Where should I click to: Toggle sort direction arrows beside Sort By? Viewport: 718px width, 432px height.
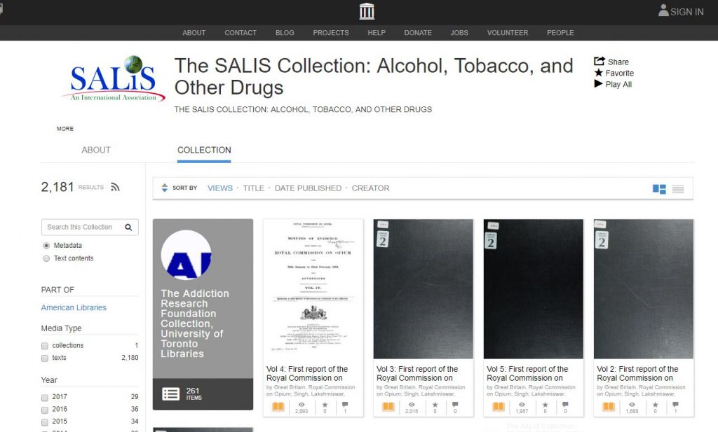[x=164, y=188]
